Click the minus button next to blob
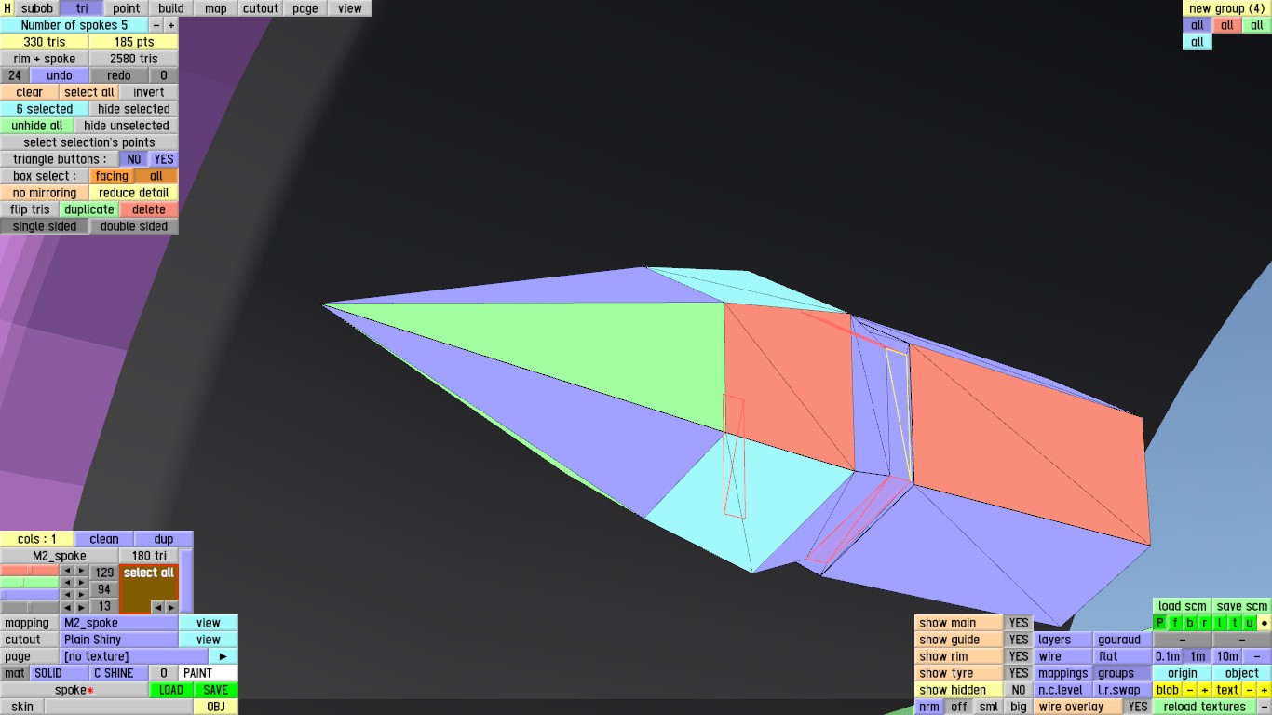This screenshot has height=715, width=1272. coord(1189,690)
